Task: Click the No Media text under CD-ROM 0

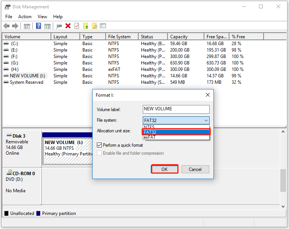Action: click(16, 191)
